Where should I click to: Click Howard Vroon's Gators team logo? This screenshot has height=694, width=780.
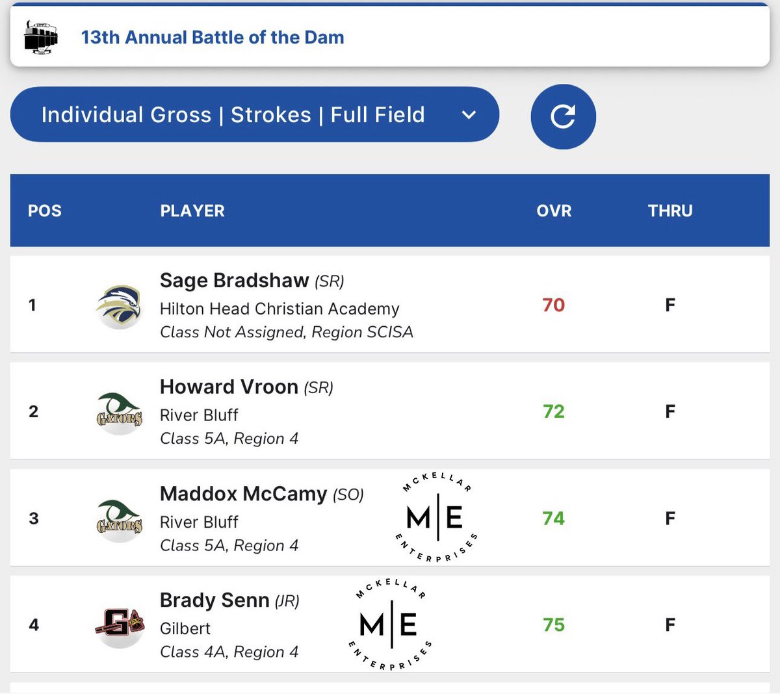click(x=119, y=413)
